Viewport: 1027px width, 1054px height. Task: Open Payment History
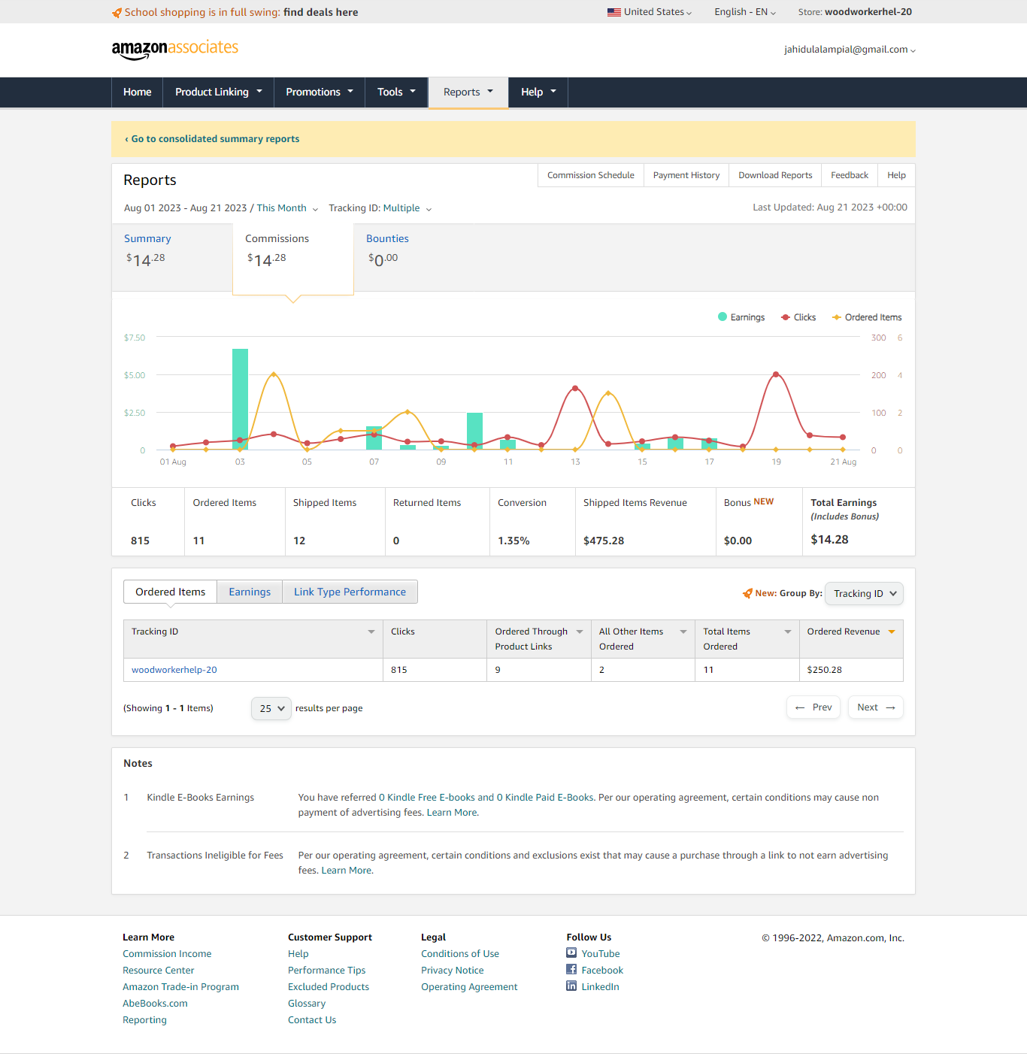click(x=686, y=175)
